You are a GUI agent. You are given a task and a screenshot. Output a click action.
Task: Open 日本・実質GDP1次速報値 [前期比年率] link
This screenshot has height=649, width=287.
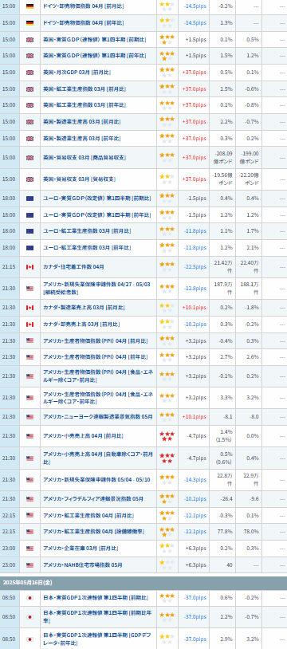pyautogui.click(x=97, y=617)
